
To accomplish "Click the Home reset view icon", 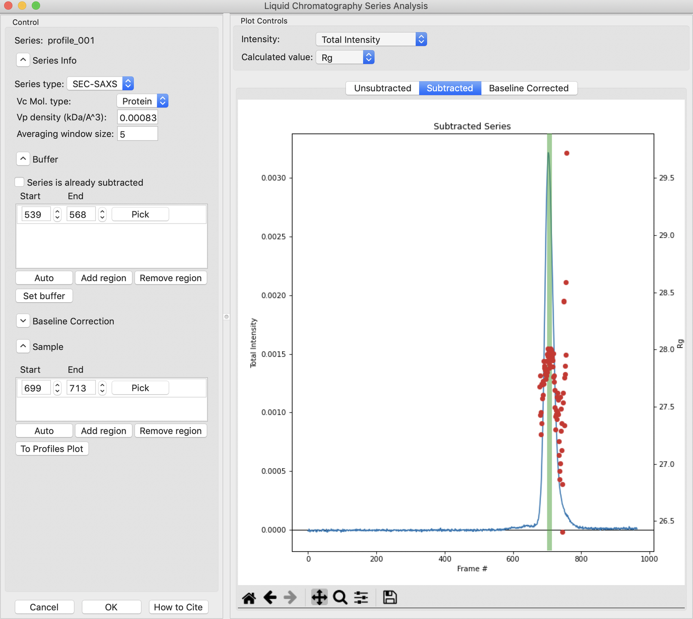I will tap(249, 598).
